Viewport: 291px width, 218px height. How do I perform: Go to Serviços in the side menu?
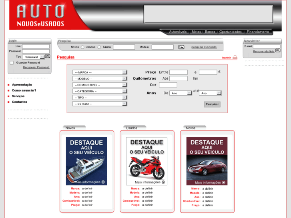18,96
